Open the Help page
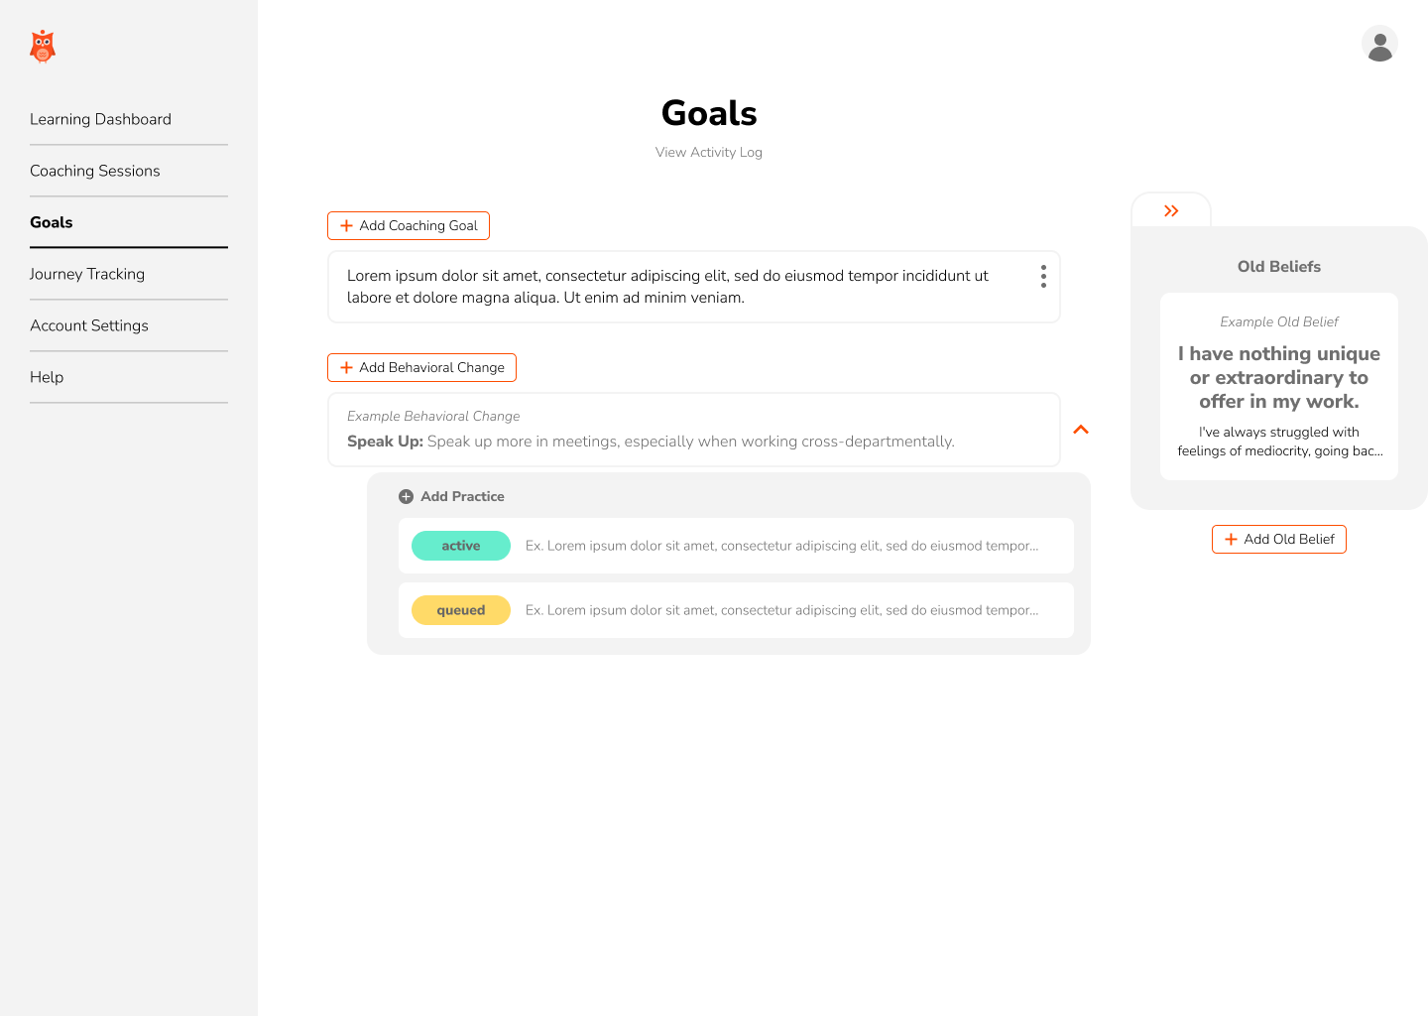This screenshot has height=1016, width=1428. (47, 377)
